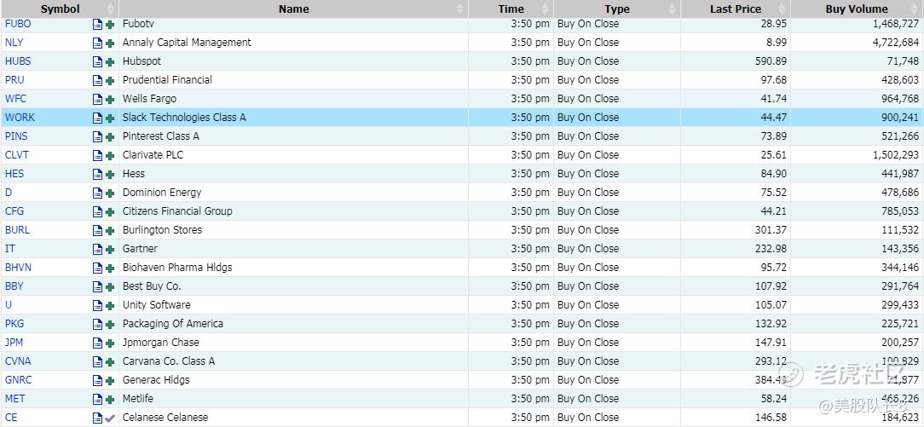This screenshot has width=924, height=427.
Task: Click the 3:50 pm time in the Best Buy row
Action: coord(530,286)
